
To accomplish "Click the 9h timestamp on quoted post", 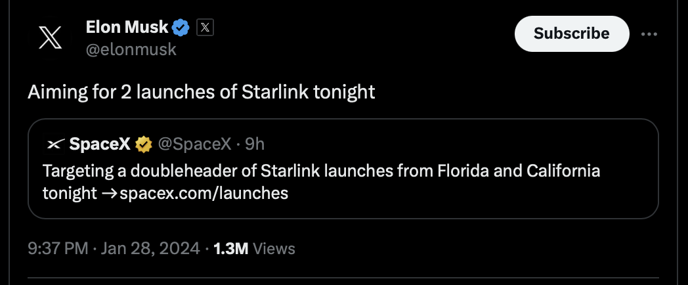I will tap(255, 144).
